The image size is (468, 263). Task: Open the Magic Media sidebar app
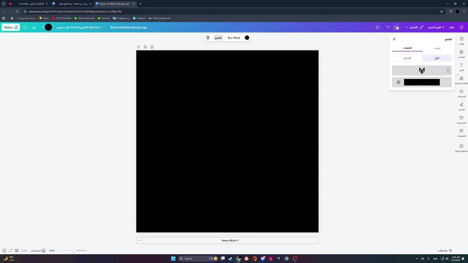[461, 148]
